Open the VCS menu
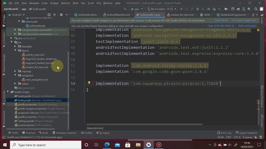266x149 pixels. 99,3
